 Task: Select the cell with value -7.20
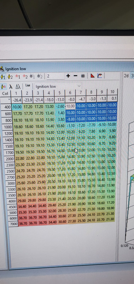click(81, 125)
